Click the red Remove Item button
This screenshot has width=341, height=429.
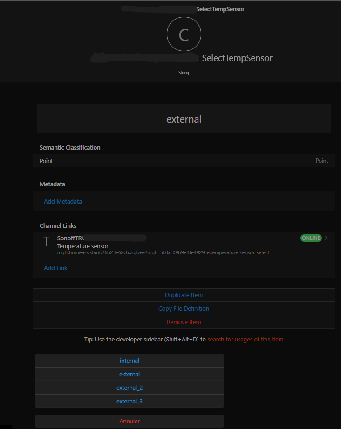point(184,322)
